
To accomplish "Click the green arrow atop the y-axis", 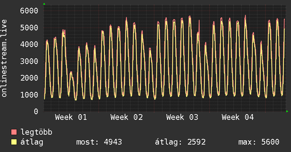I will [x=44, y=4].
